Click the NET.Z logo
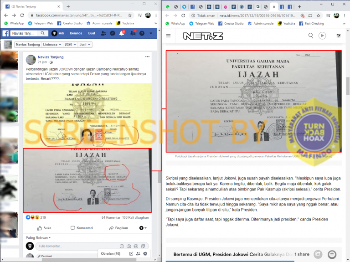The image size is (350, 262). click(203, 36)
